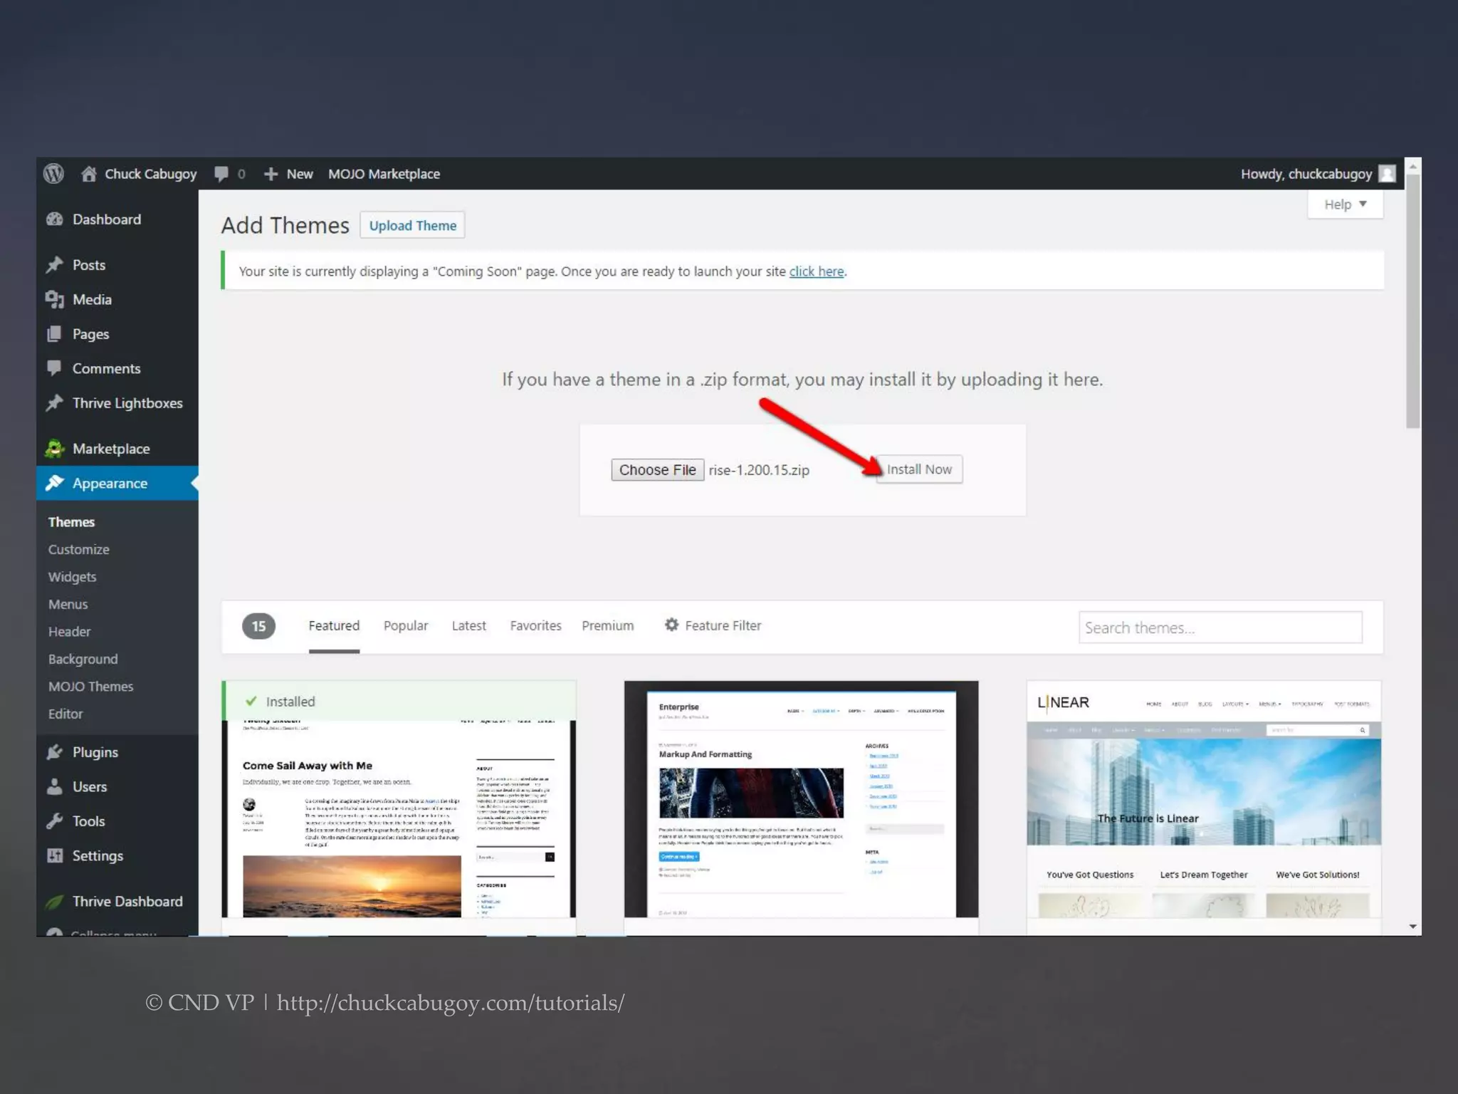Click the Posts pushpin icon

point(55,265)
